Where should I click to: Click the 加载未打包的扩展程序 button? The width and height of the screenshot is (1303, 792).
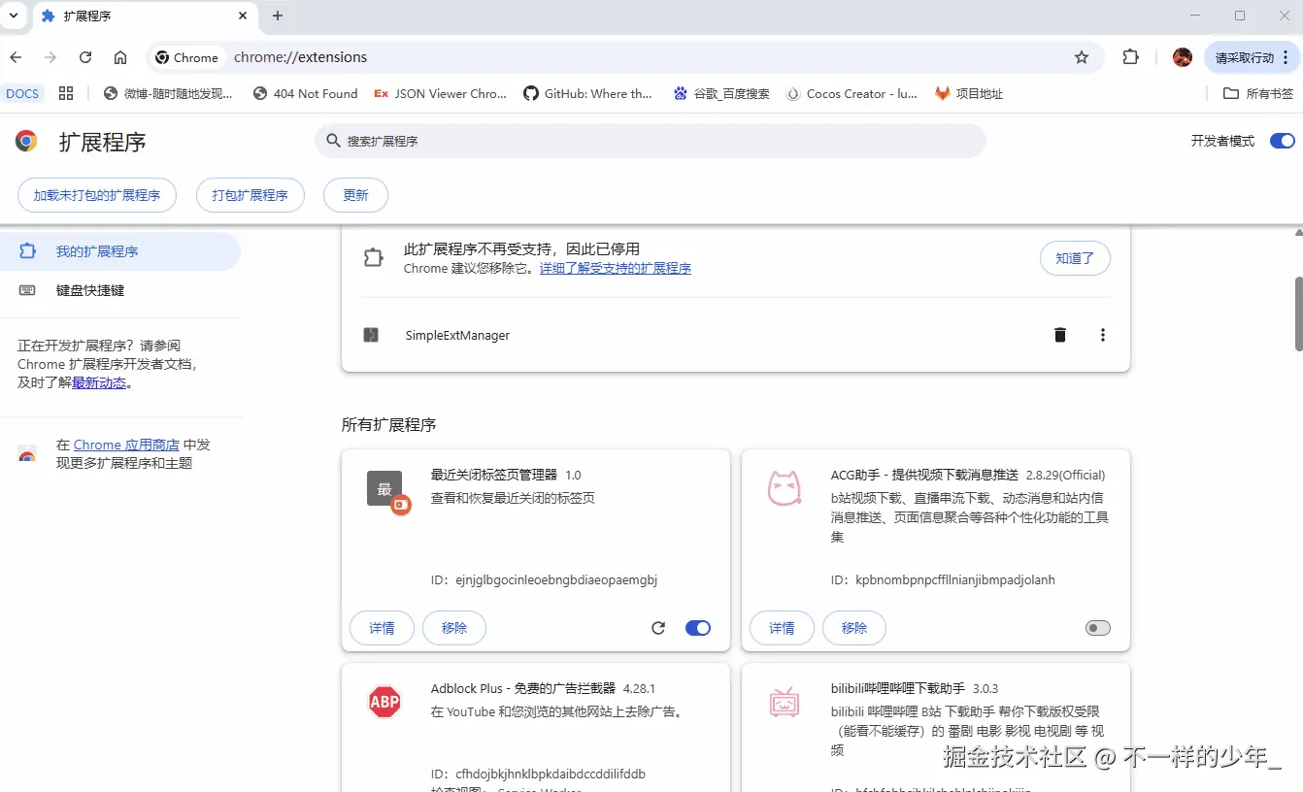pos(96,195)
